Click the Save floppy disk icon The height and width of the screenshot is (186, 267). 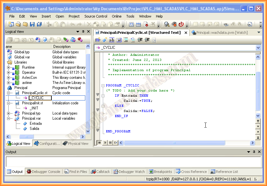point(32,24)
